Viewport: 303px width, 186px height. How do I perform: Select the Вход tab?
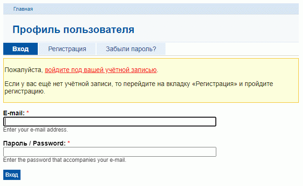(21, 49)
